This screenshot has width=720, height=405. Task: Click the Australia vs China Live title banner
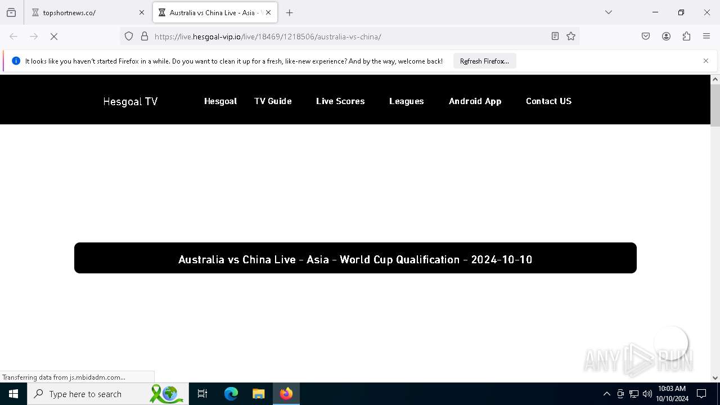[x=355, y=258]
